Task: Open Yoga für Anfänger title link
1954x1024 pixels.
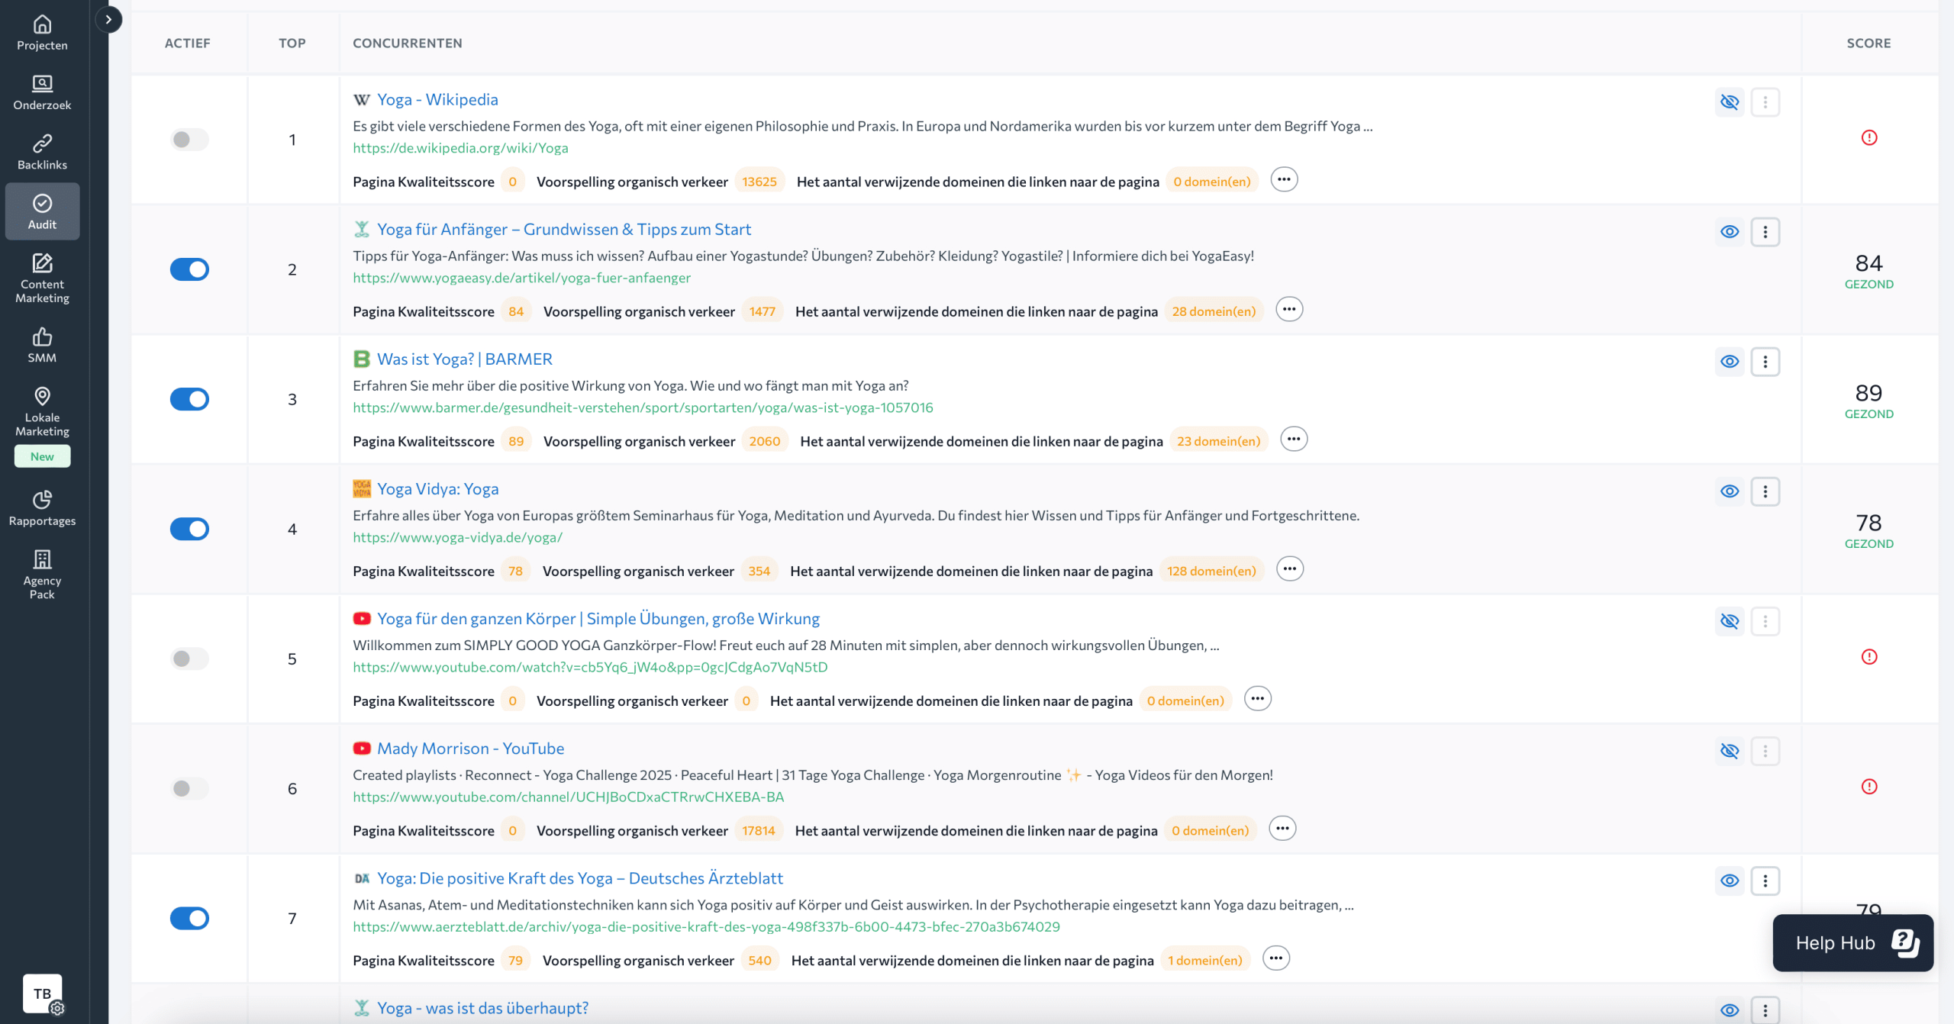Action: click(x=564, y=229)
